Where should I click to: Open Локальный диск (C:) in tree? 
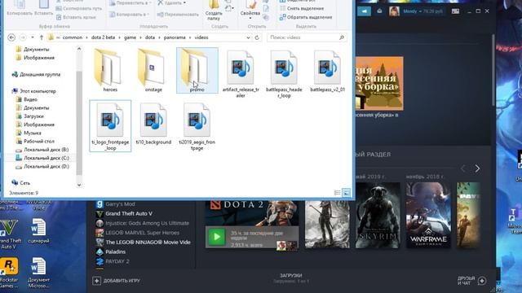(x=42, y=158)
